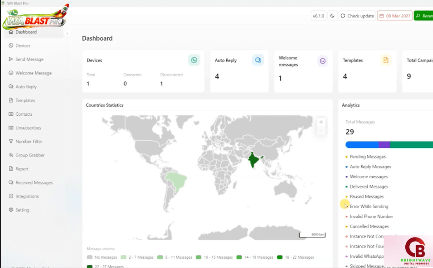Click the blue segment of messages bar
This screenshot has width=433, height=268.
click(362, 145)
